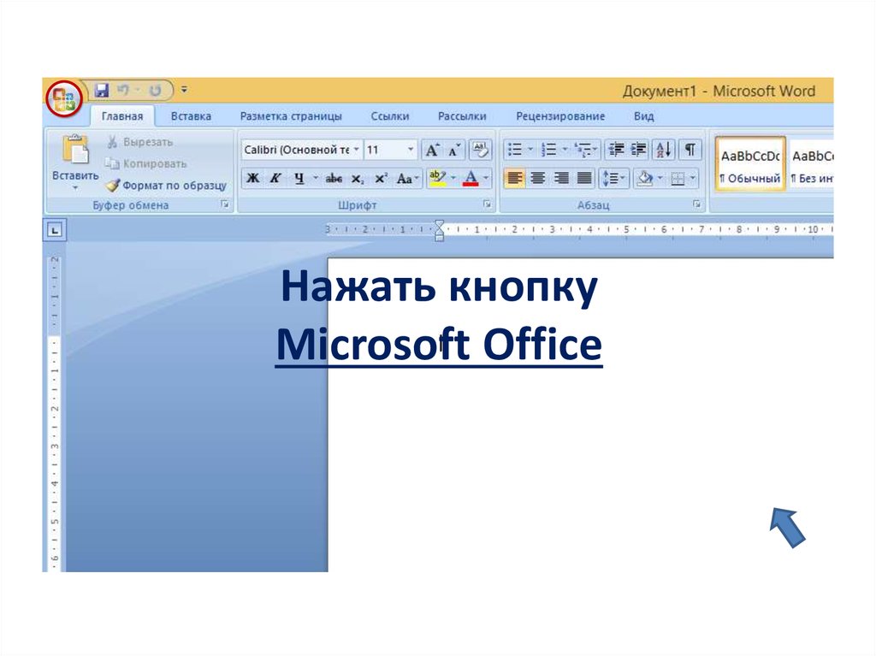This screenshot has height=656, width=876.
Task: Apply borders grid icon
Action: (678, 178)
